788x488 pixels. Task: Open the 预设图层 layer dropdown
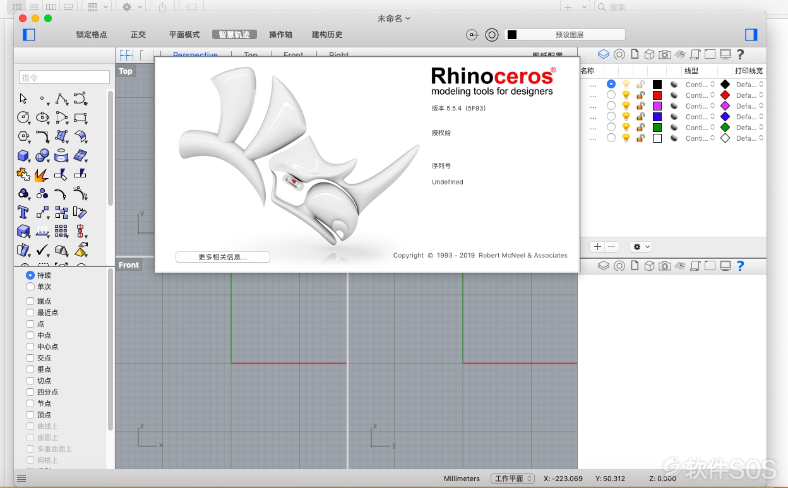[565, 35]
